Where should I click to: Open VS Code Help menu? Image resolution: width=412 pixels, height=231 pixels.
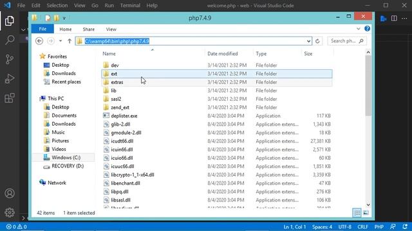point(152,6)
